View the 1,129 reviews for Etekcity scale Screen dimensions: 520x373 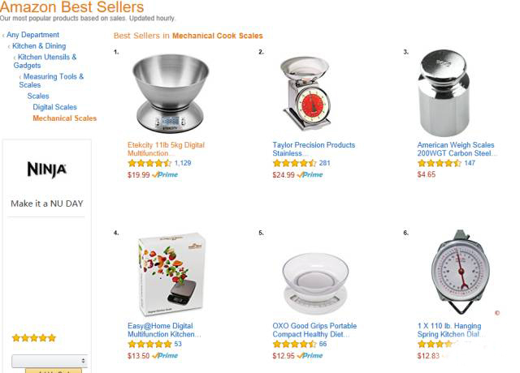click(183, 163)
